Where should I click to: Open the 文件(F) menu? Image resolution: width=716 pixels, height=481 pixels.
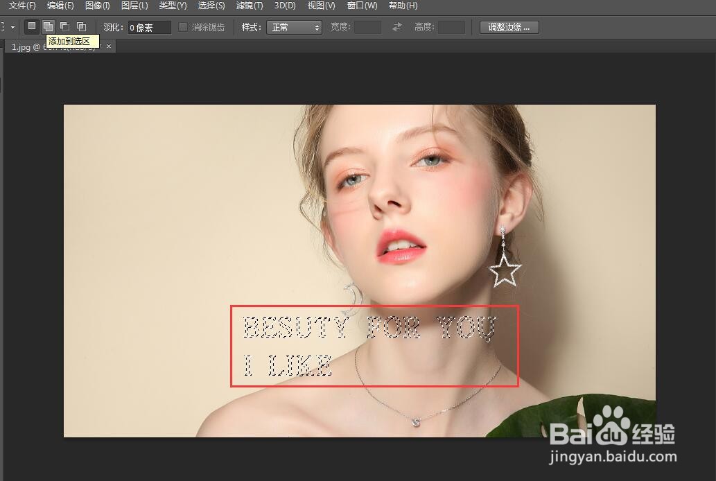22,6
